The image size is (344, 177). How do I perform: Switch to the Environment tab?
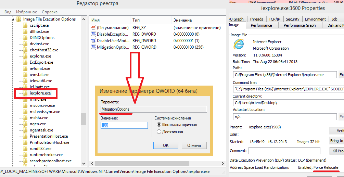315,19
